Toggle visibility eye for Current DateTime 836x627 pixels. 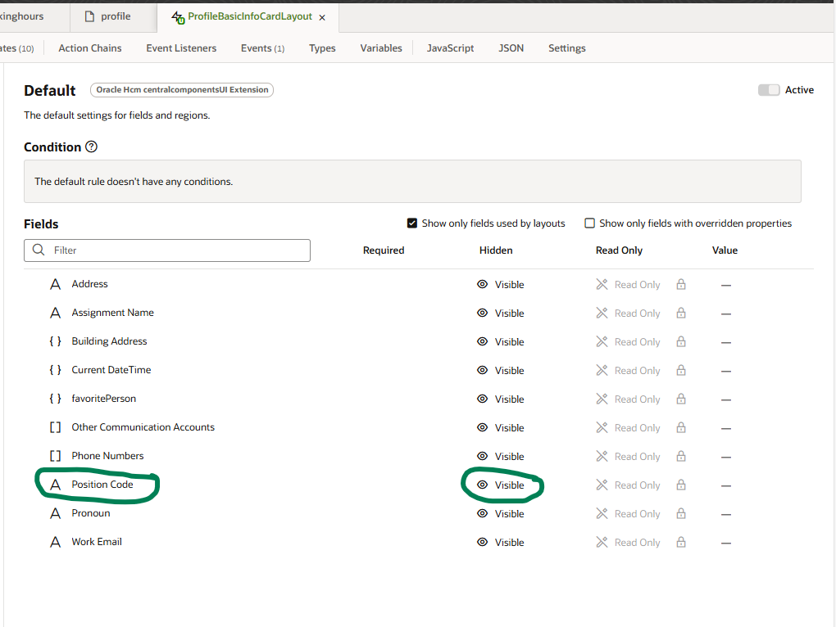(482, 371)
